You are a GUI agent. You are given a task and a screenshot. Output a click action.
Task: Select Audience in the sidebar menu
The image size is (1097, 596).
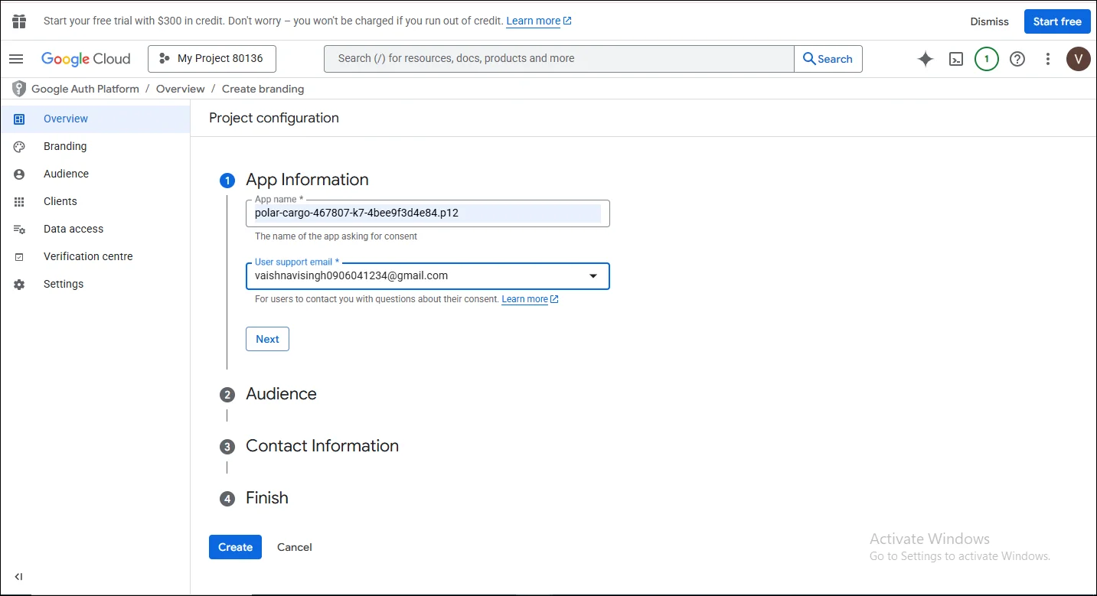point(95,174)
